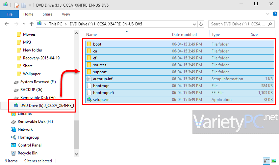Viewport: 279px width, 165px height.
Task: Select the support folder icon
Action: pos(89,72)
